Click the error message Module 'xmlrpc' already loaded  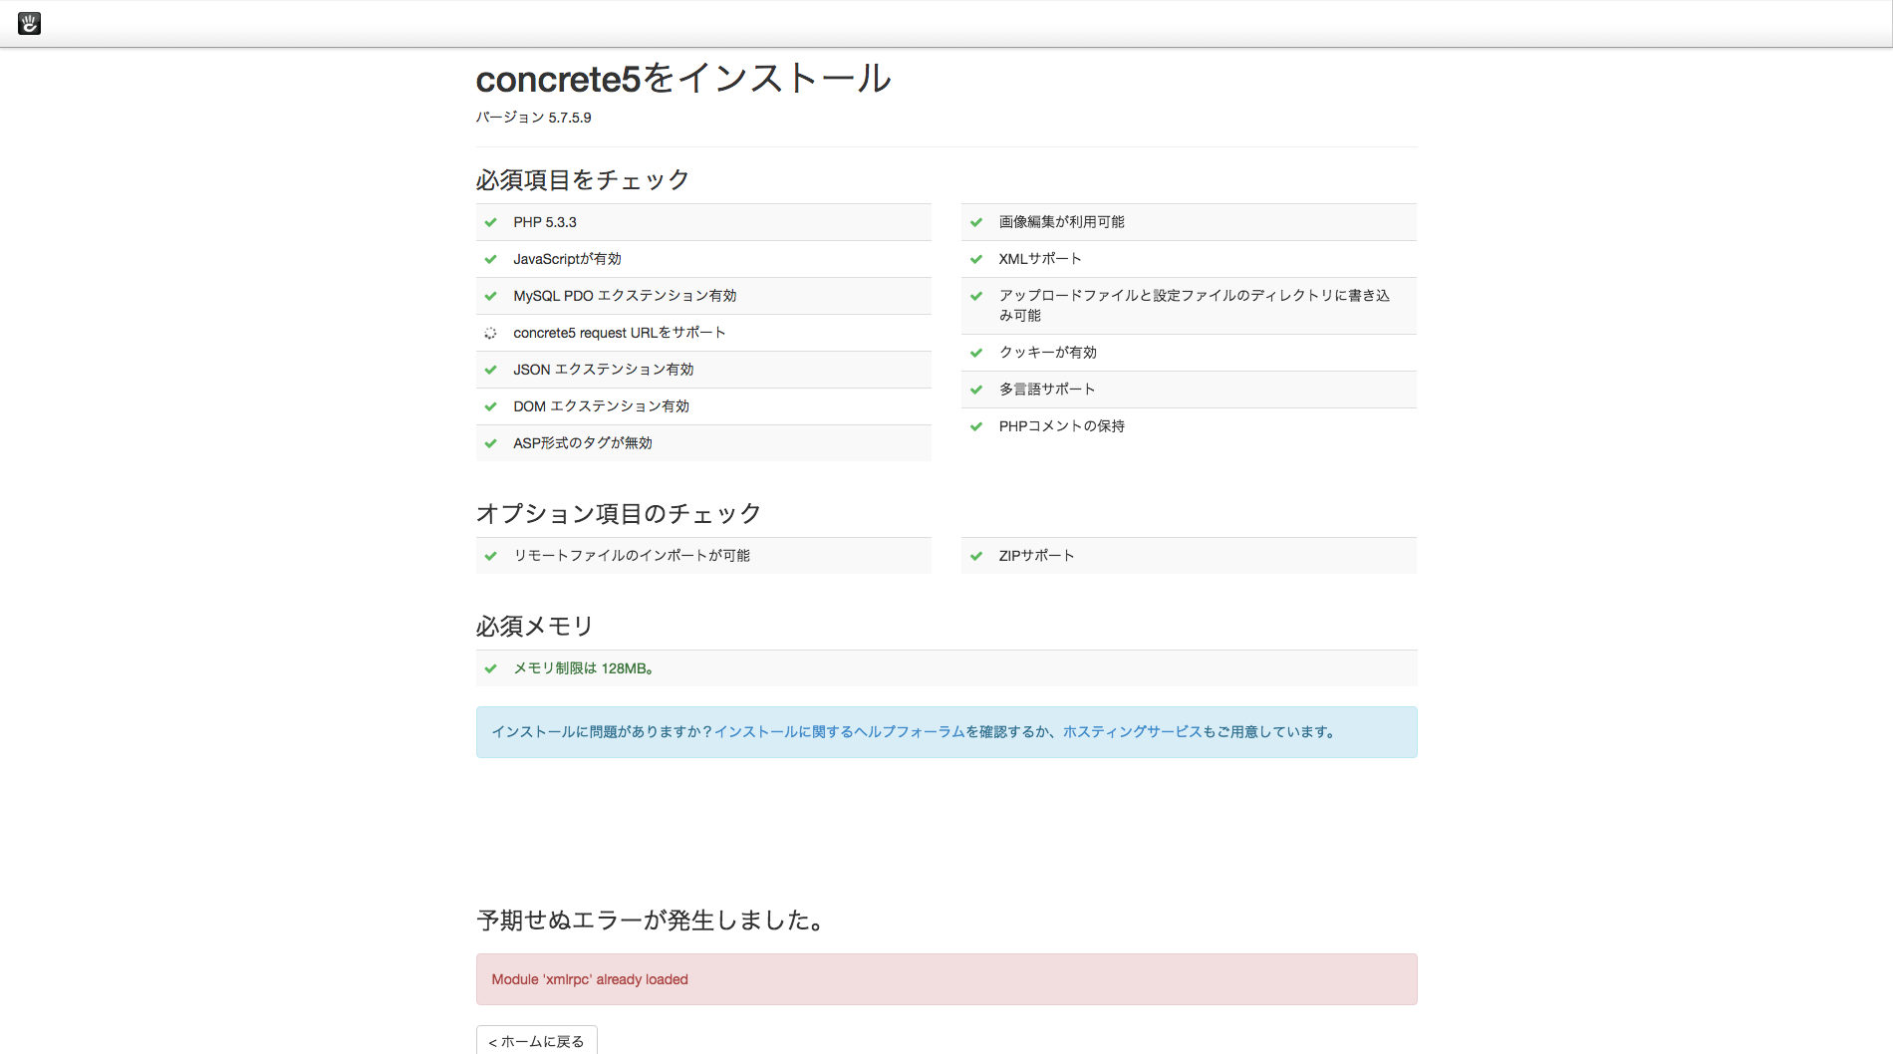590,979
